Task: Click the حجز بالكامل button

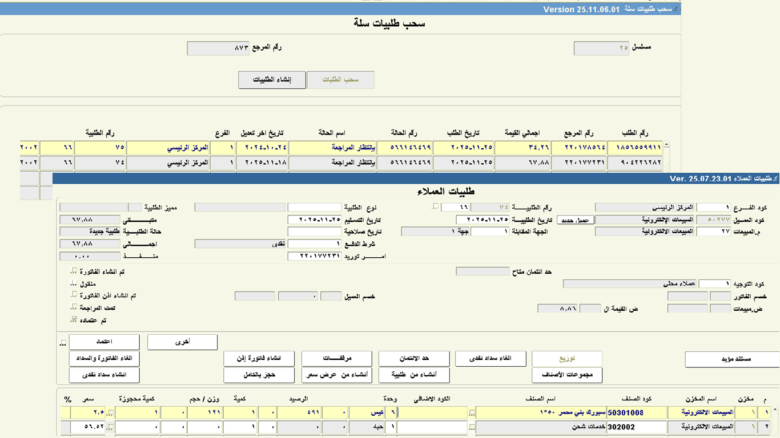Action: coord(259,375)
